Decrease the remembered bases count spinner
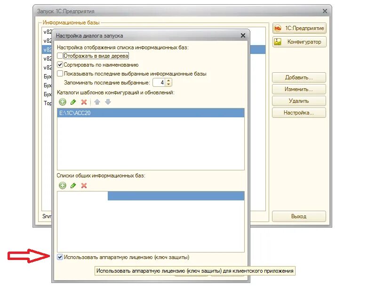 [168, 84]
